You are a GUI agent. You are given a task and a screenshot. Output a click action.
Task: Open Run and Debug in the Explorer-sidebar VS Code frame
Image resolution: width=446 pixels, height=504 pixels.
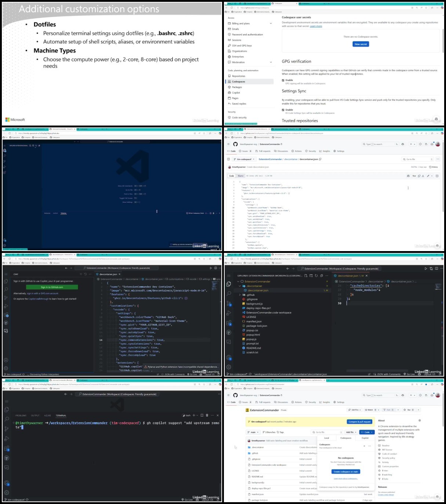pos(229,313)
